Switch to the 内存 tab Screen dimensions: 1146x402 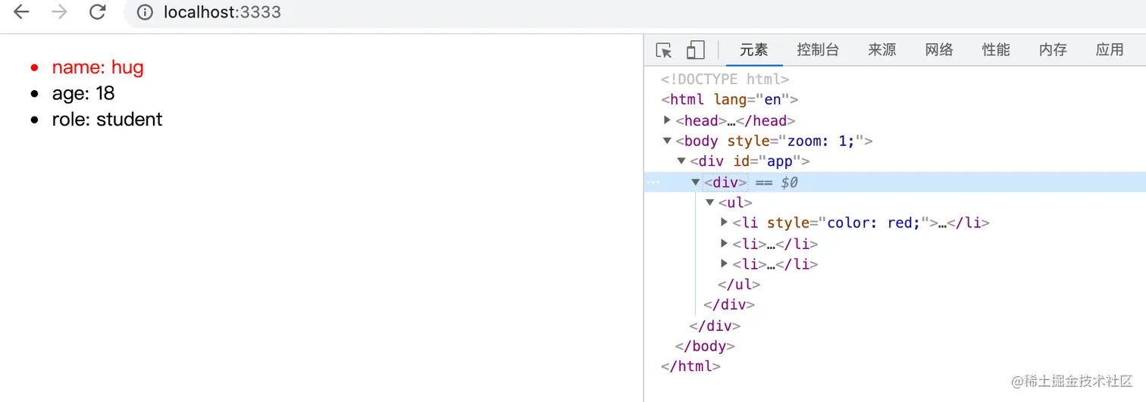pyautogui.click(x=1053, y=50)
